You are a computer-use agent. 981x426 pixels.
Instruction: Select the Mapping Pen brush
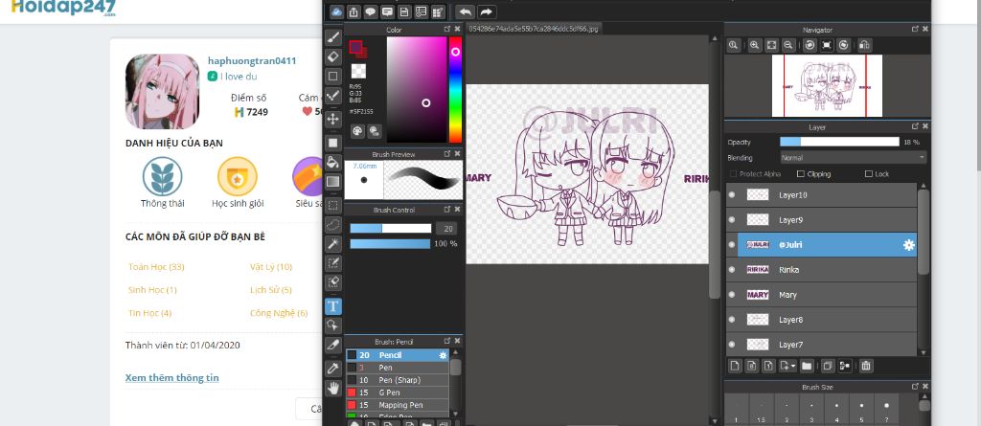398,405
